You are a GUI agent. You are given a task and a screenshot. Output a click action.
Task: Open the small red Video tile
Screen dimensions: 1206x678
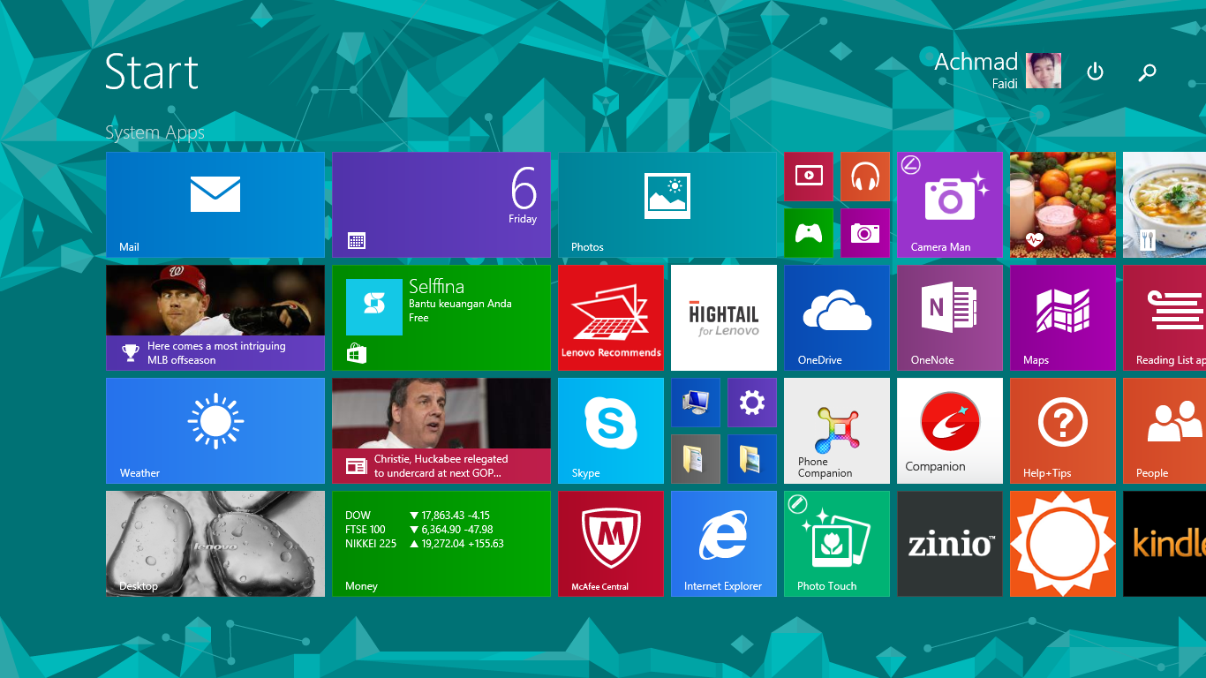point(809,177)
